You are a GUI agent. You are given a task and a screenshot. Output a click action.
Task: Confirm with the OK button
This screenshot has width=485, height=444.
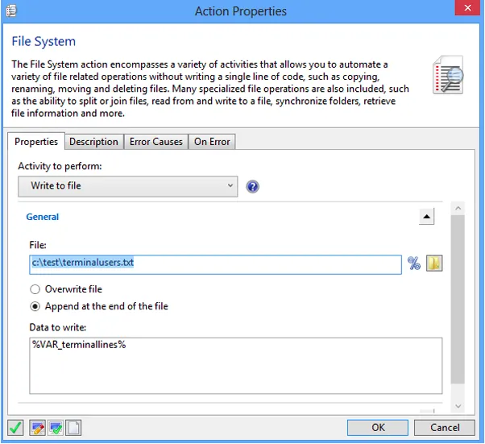(x=378, y=428)
